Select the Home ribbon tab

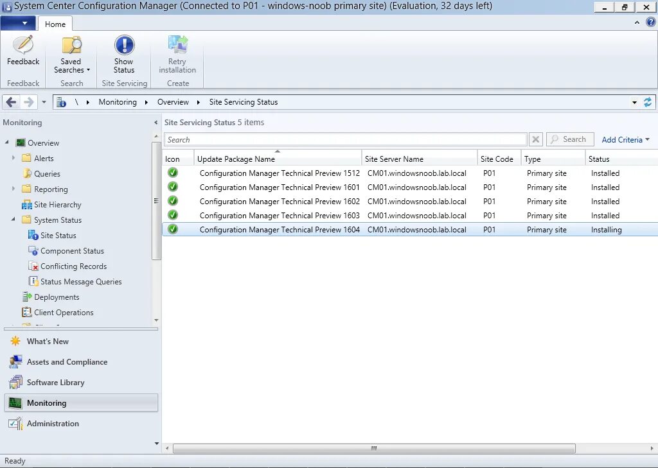coord(55,24)
